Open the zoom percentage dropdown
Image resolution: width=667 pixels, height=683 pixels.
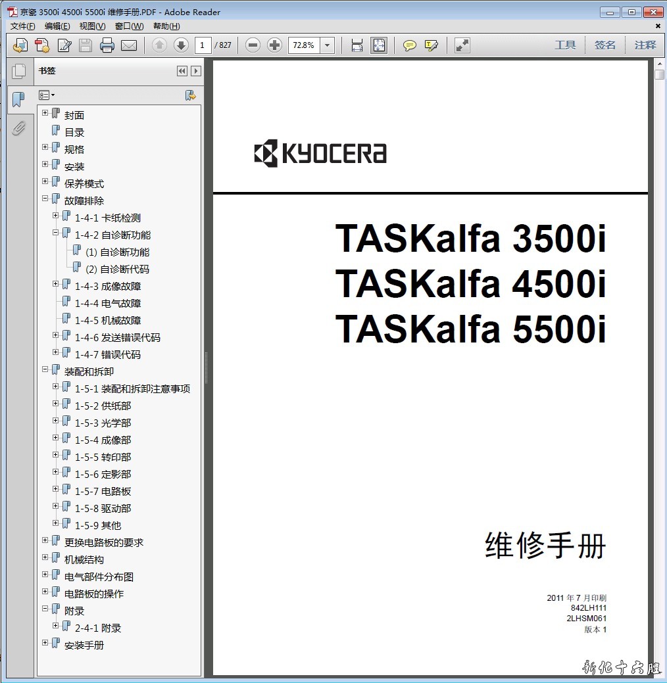(328, 45)
